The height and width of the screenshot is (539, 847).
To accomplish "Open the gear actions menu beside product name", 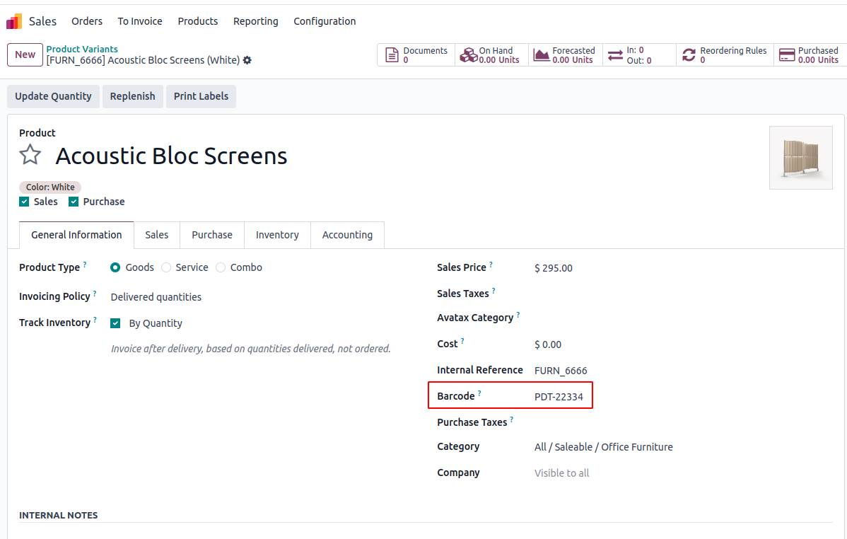I will [x=247, y=61].
